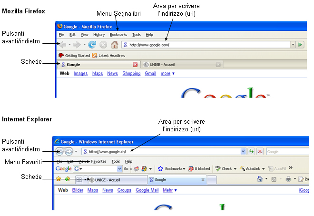
Task: Open recent pages dropdown in Internet Explorer
Action: tap(76, 152)
